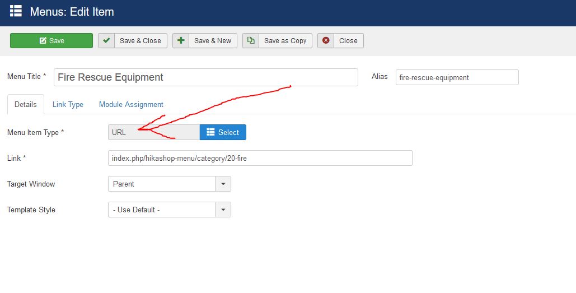Click the green checkmark icon on Save & Close
This screenshot has width=576, height=293.
(106, 40)
